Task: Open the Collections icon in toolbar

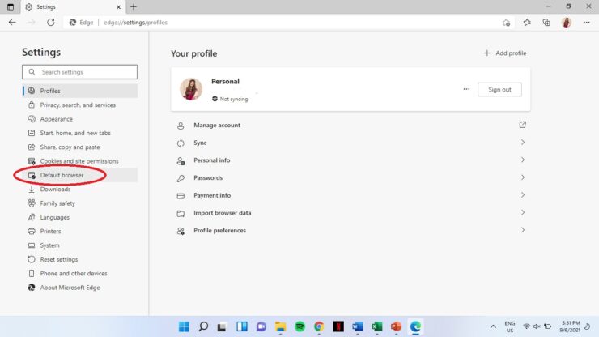Action: point(546,23)
